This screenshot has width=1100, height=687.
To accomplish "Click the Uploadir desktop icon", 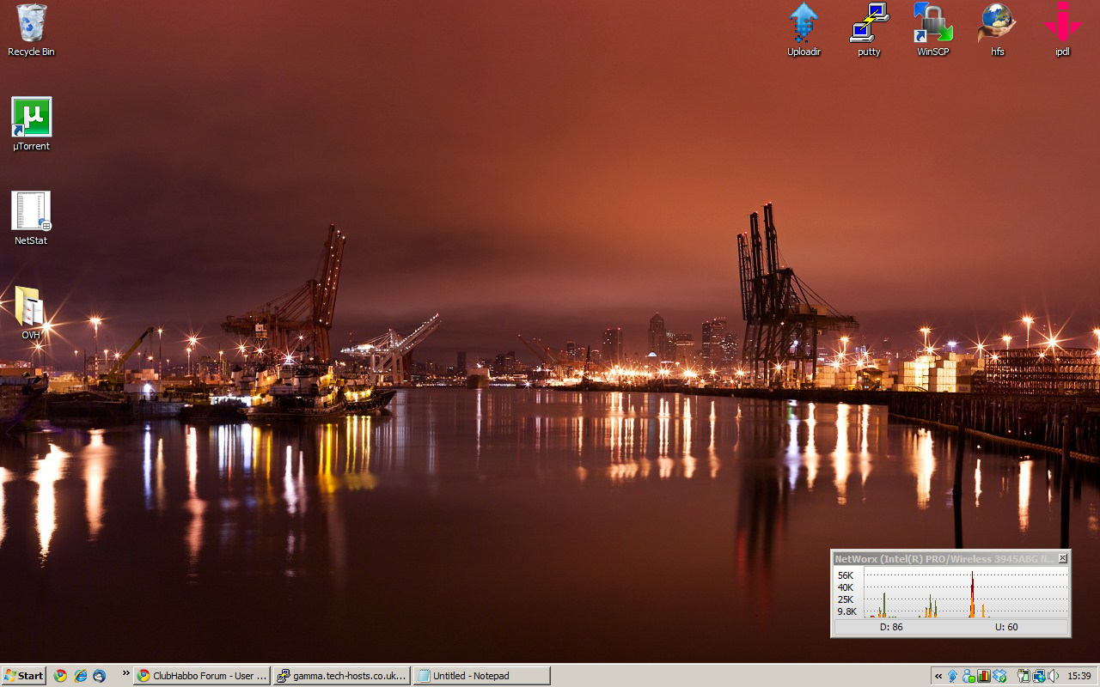I will 804,24.
